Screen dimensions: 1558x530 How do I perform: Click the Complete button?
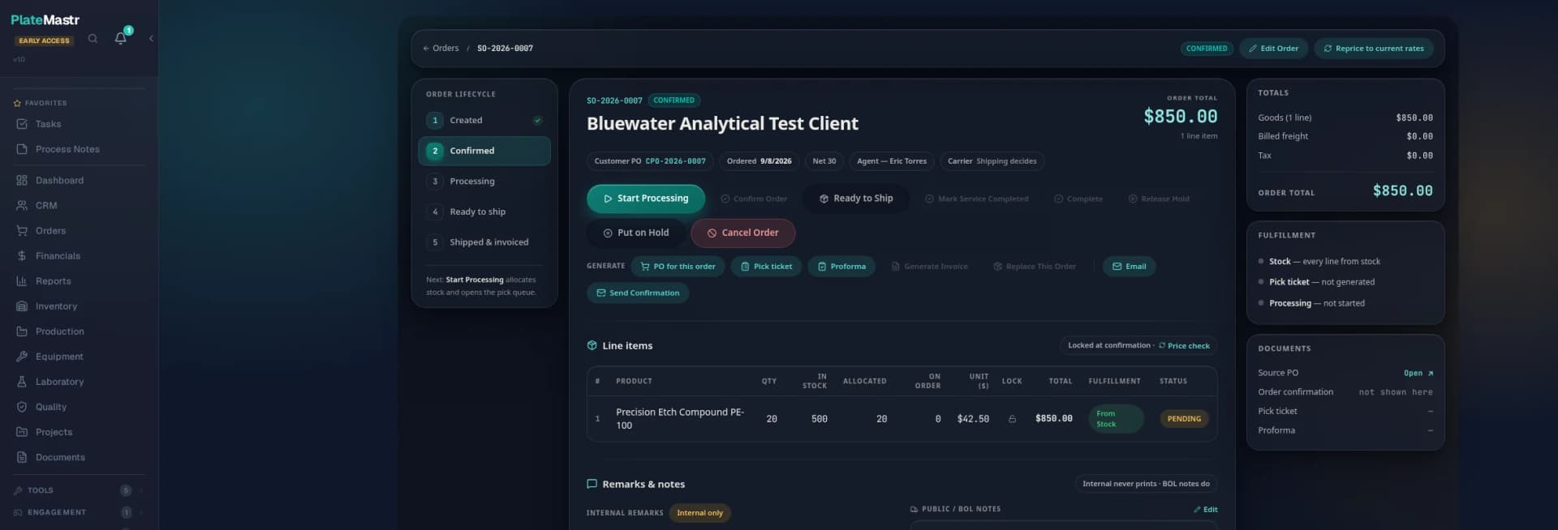(x=1078, y=199)
